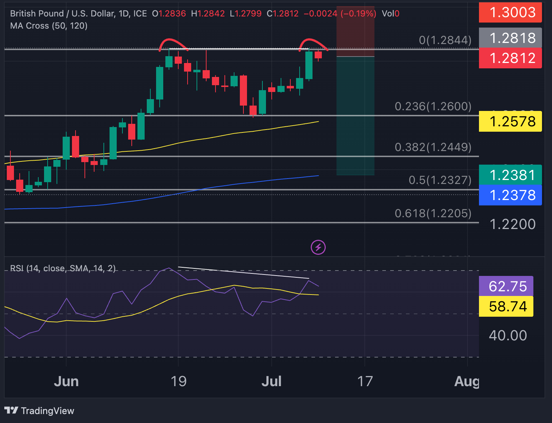Click the 1.3003 take-profit price button
This screenshot has width=552, height=423.
click(x=510, y=12)
